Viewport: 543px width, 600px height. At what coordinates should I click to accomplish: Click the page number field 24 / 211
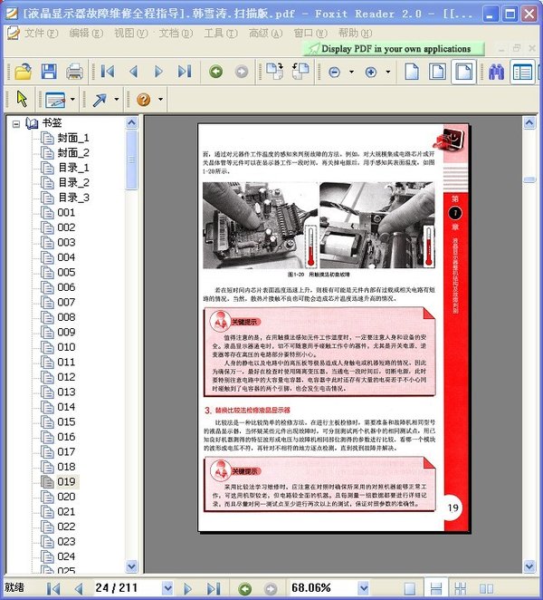click(x=128, y=587)
